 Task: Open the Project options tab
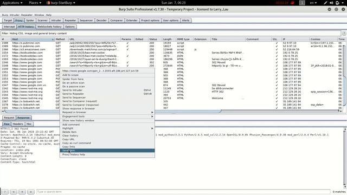coord(150,21)
